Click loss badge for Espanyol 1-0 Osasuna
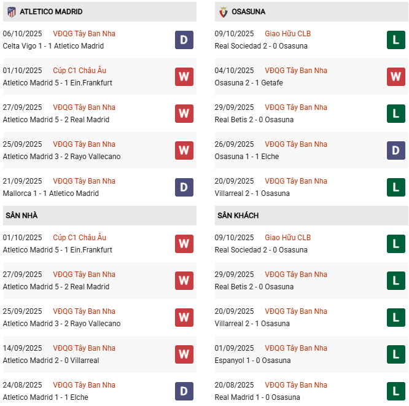Image resolution: width=409 pixels, height=406 pixels. pos(395,354)
